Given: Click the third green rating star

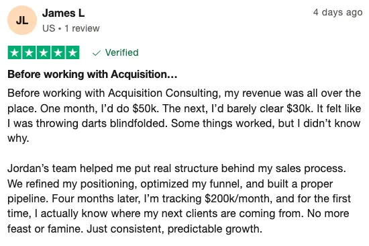Looking at the screenshot, I should (44, 52).
